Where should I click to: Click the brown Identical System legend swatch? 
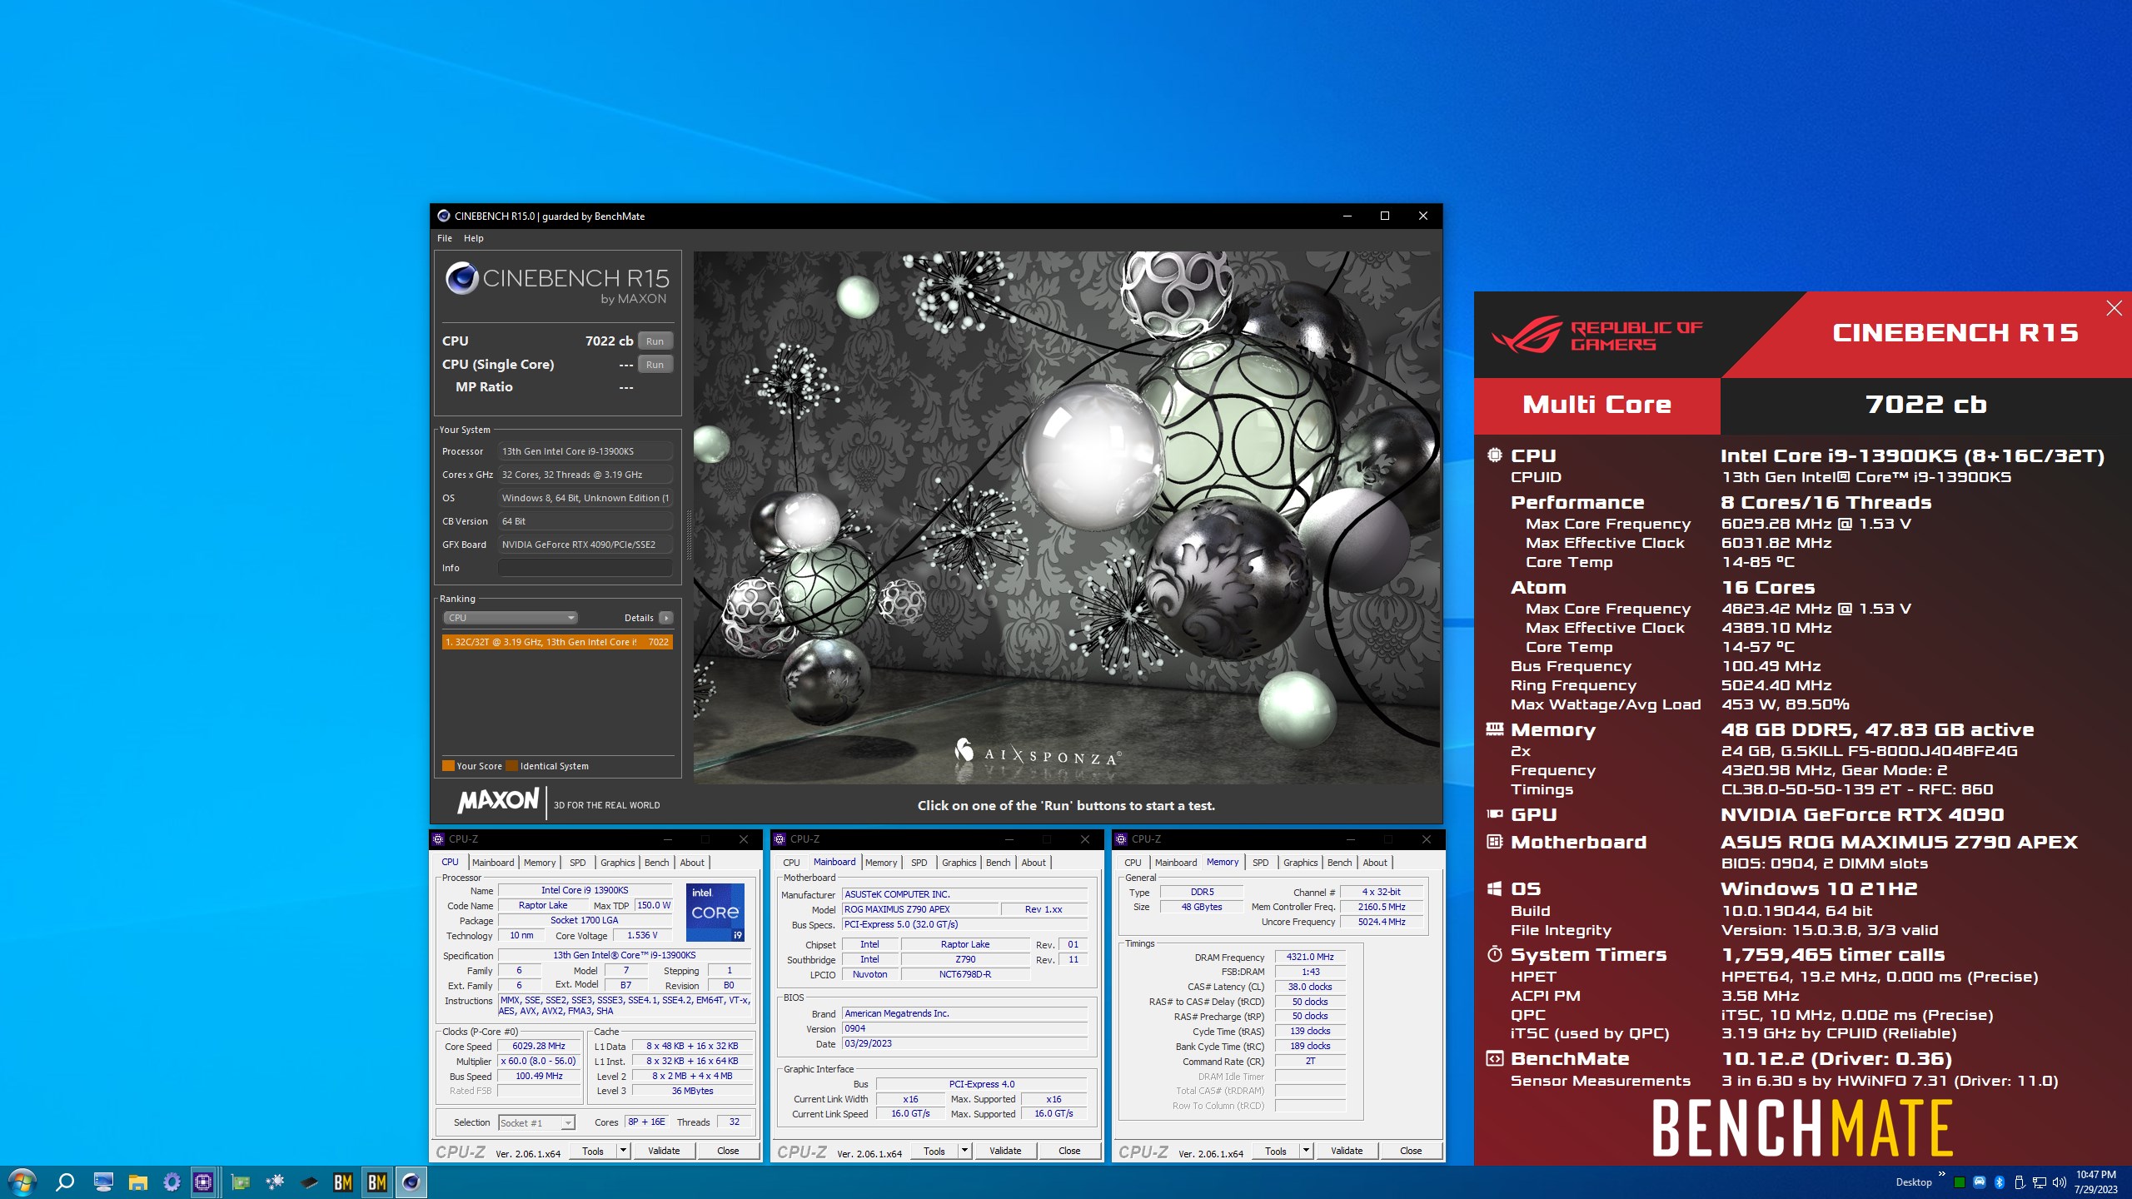point(511,766)
